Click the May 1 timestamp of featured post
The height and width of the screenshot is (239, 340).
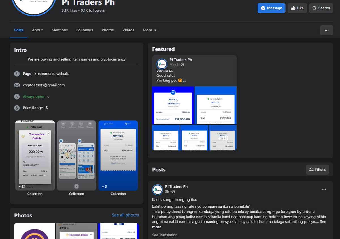174,65
